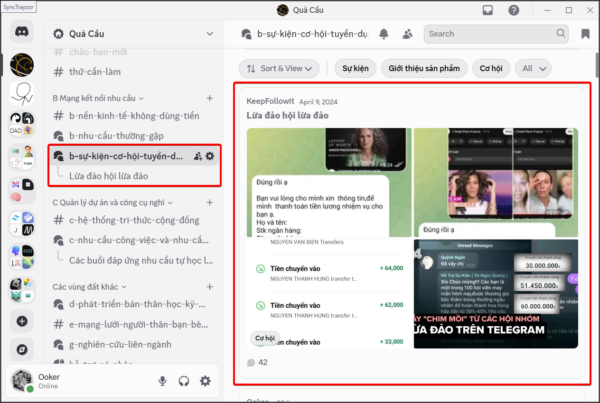Screen dimensions: 600x403
Task: Collapse the C Quản lý dự án category
Action: point(112,202)
